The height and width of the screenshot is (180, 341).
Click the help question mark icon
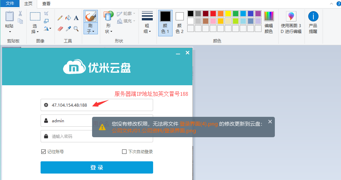339,4
